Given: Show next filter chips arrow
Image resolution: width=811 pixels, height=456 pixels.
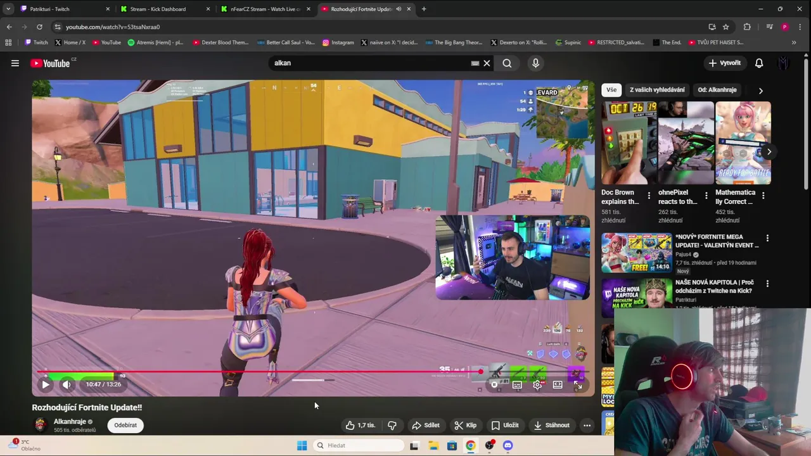Looking at the screenshot, I should pyautogui.click(x=760, y=91).
